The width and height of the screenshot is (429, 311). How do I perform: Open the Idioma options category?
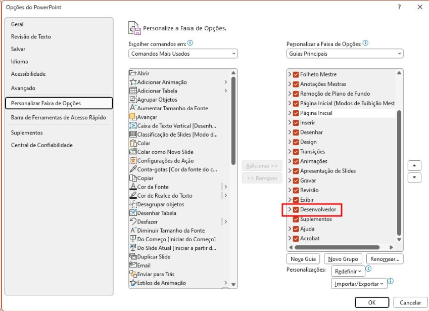click(x=59, y=62)
